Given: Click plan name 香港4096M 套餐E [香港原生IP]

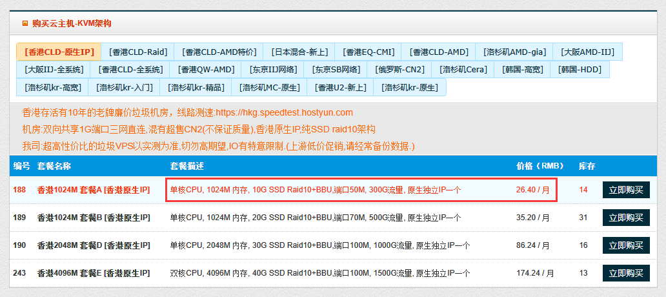Looking at the screenshot, I should 94,272.
